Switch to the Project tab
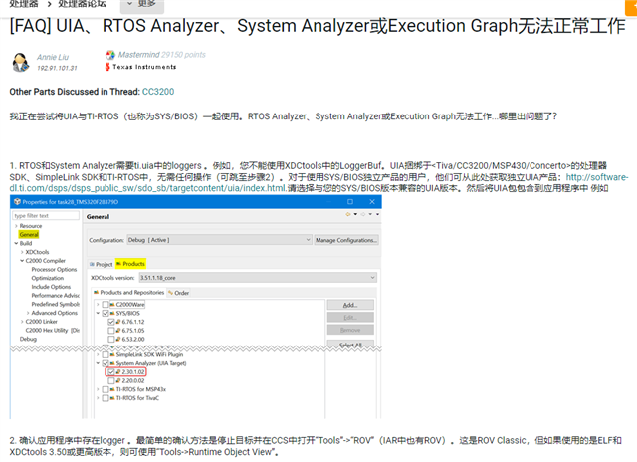The height and width of the screenshot is (462, 637). coord(102,264)
